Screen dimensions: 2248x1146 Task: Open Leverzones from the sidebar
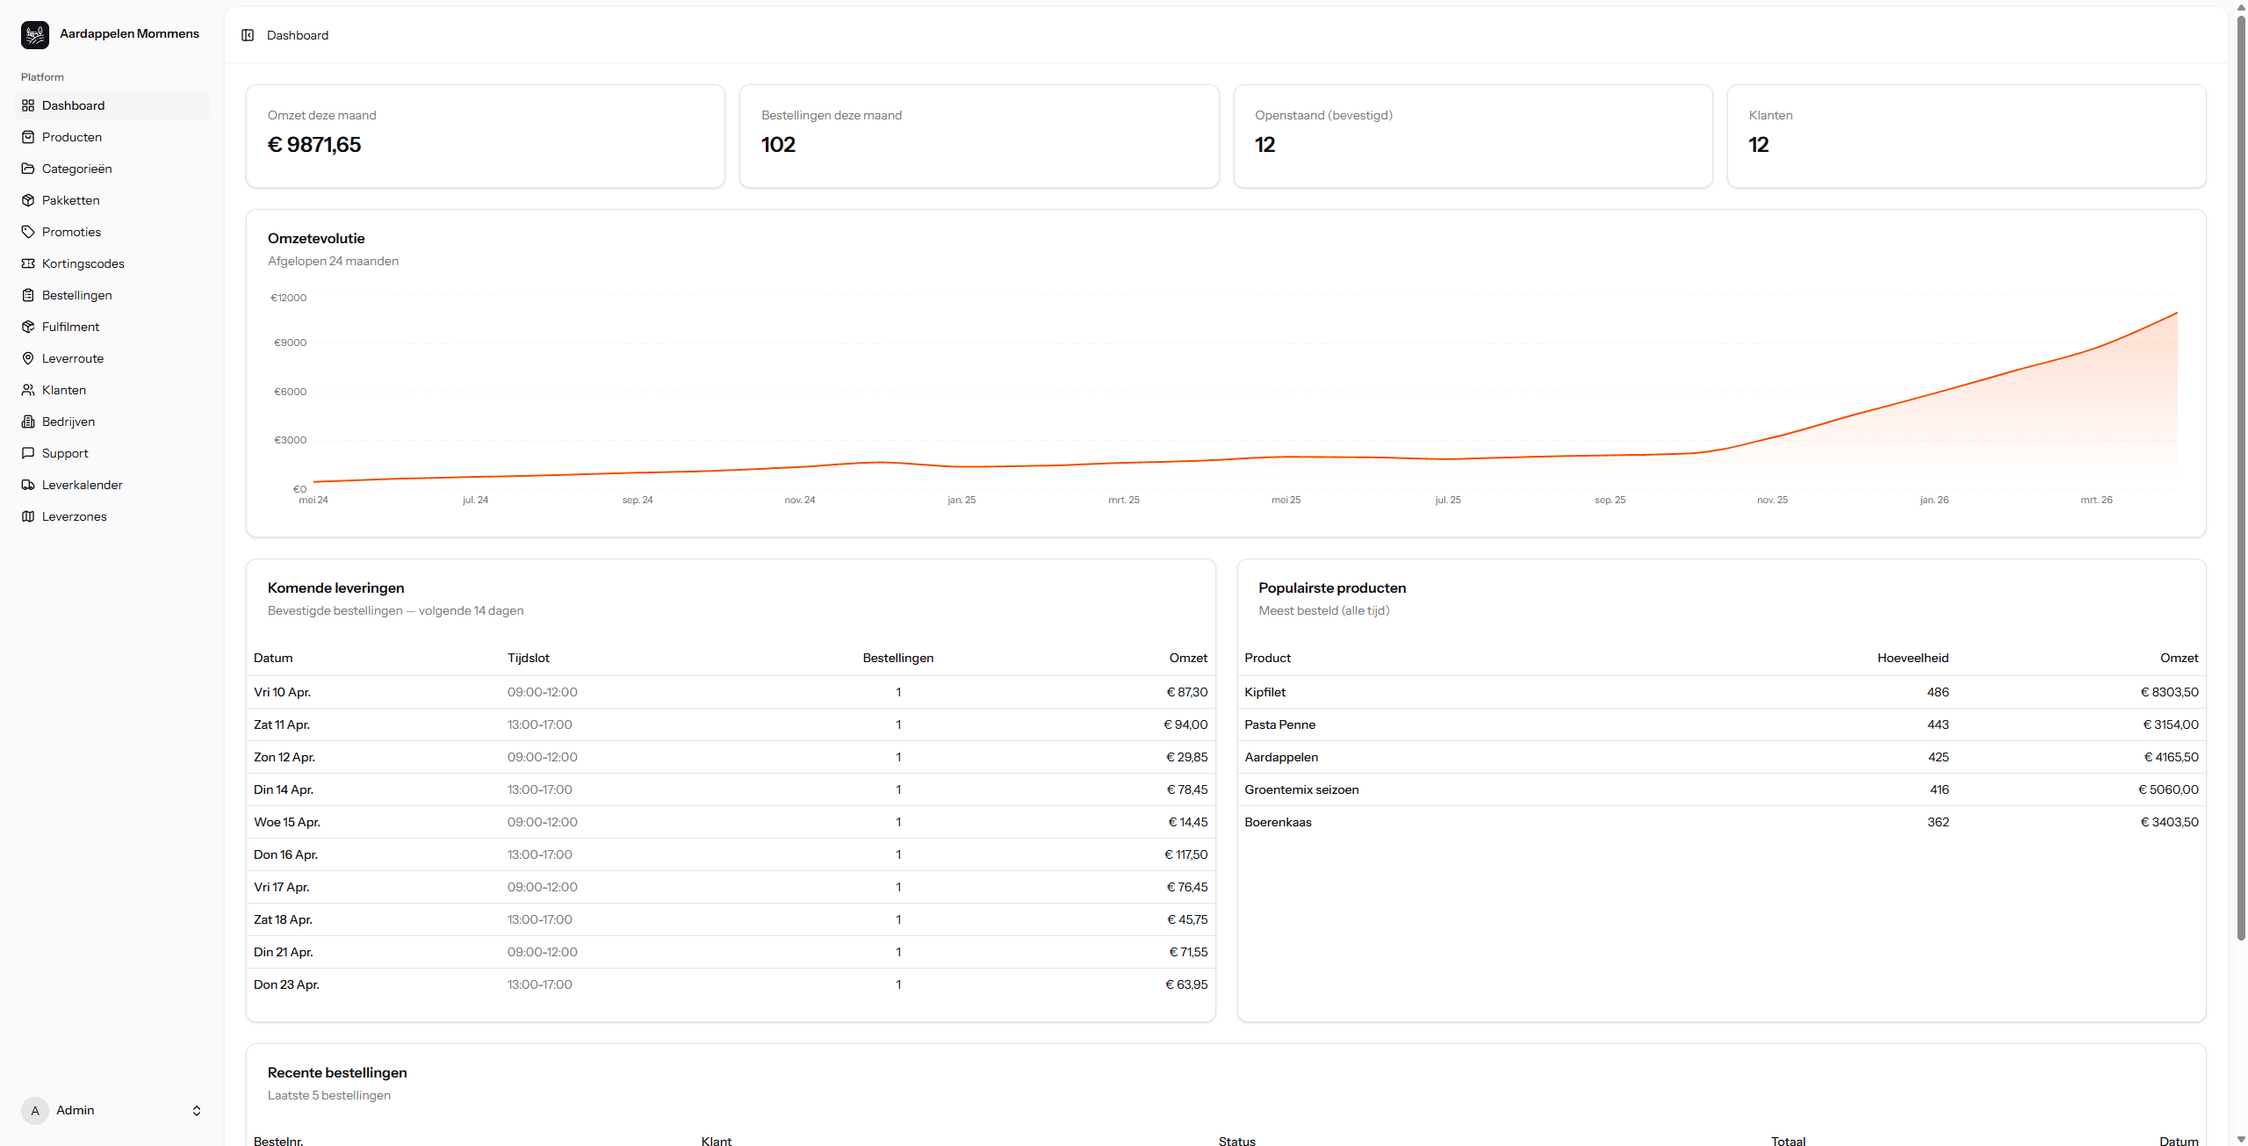pos(74,516)
